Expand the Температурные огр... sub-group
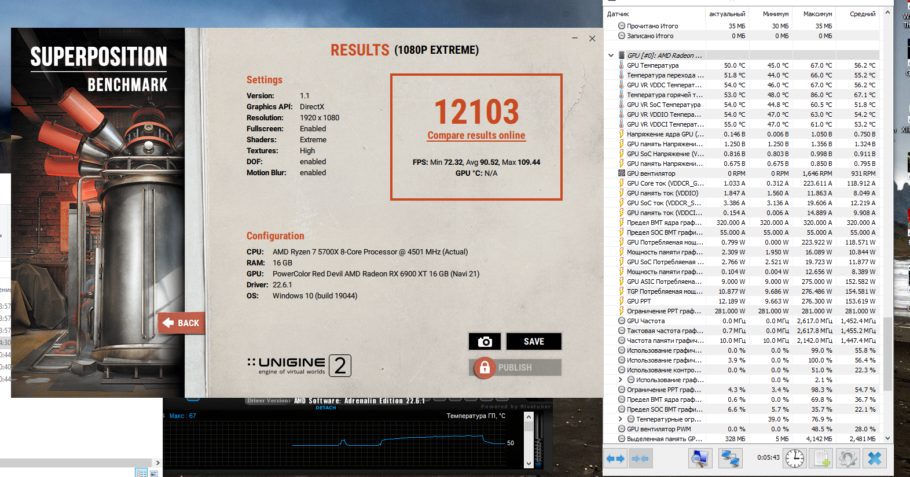Image resolution: width=910 pixels, height=477 pixels. [621, 419]
